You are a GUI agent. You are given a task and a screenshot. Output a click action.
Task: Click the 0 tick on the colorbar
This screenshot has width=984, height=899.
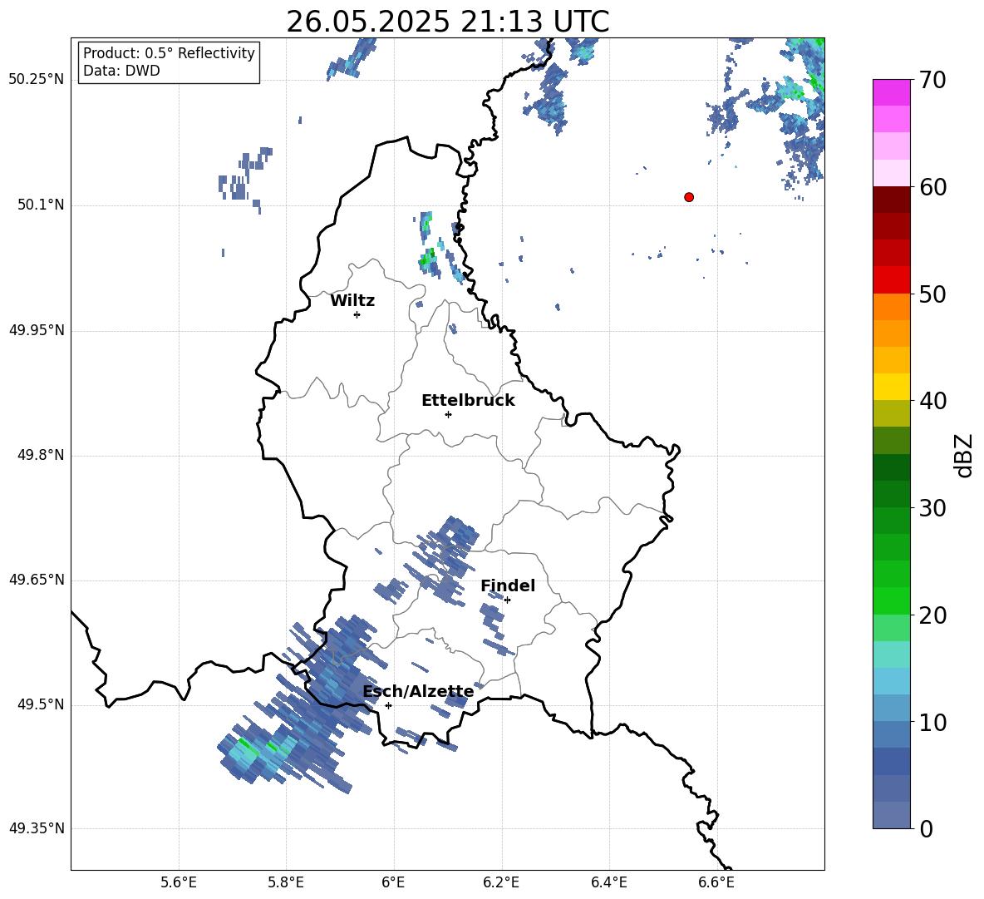pos(926,829)
